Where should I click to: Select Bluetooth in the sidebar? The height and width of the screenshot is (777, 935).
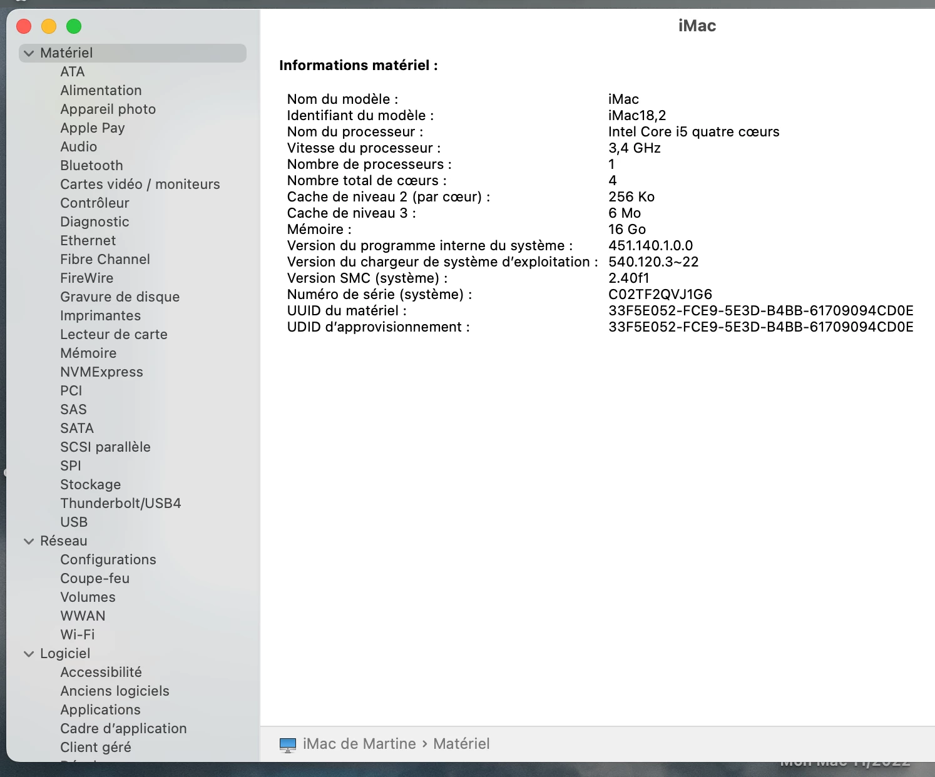click(91, 166)
